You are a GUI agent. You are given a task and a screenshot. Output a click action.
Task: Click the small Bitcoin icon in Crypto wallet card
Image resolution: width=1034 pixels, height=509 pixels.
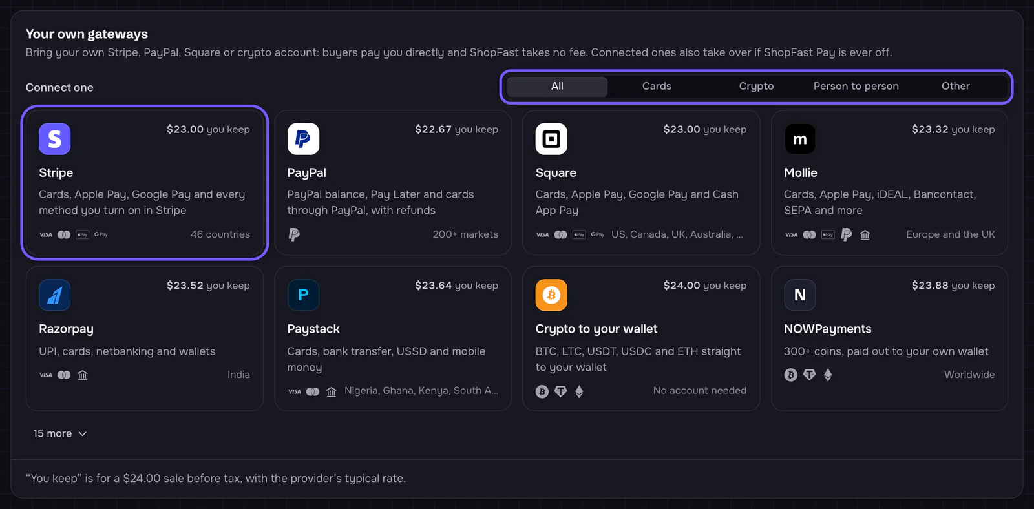542,391
